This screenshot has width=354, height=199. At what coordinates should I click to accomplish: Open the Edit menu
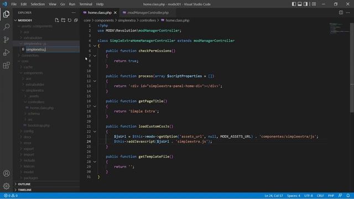(23, 4)
